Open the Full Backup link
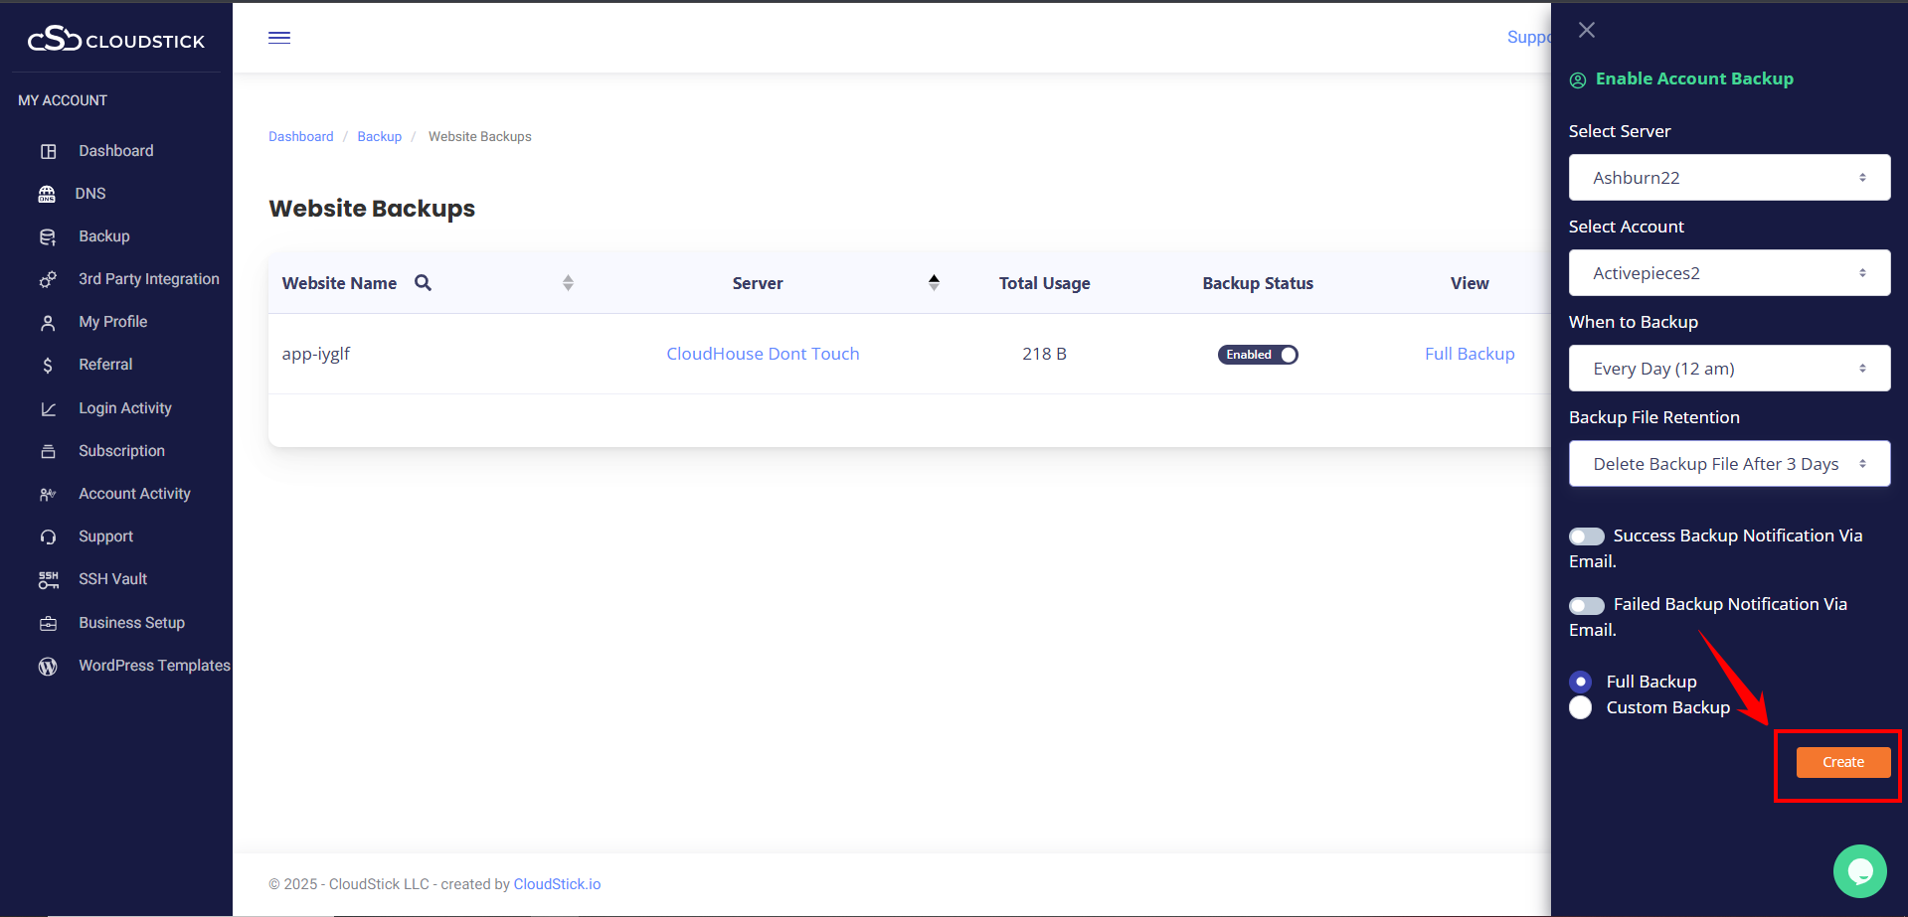 coord(1469,354)
